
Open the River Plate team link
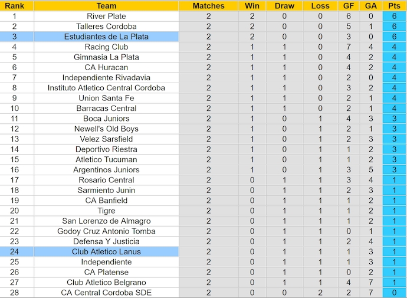tap(106, 16)
